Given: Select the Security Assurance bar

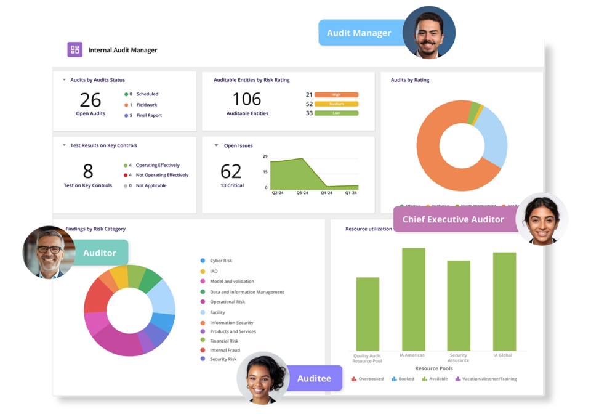Looking at the screenshot, I should (x=459, y=306).
